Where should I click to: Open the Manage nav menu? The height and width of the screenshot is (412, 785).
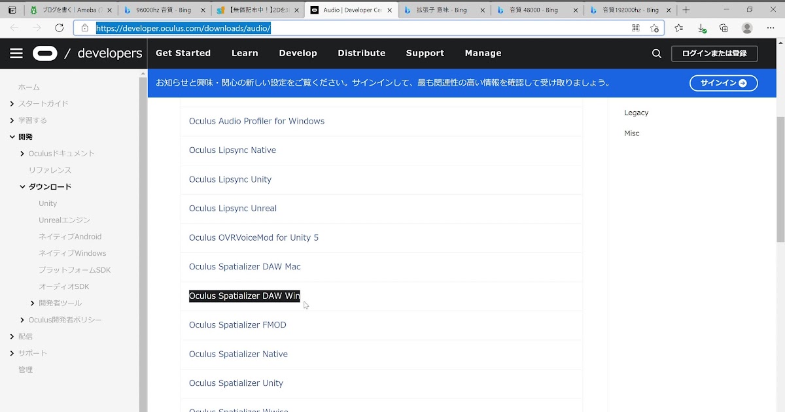point(483,54)
